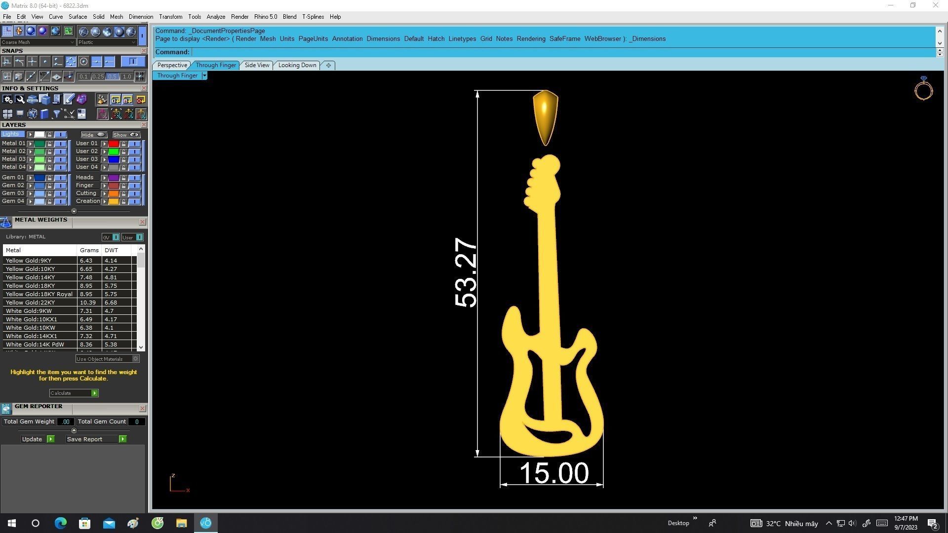This screenshot has width=948, height=533.
Task: Open the gears options icon in Info & Settings
Action: pos(7,99)
